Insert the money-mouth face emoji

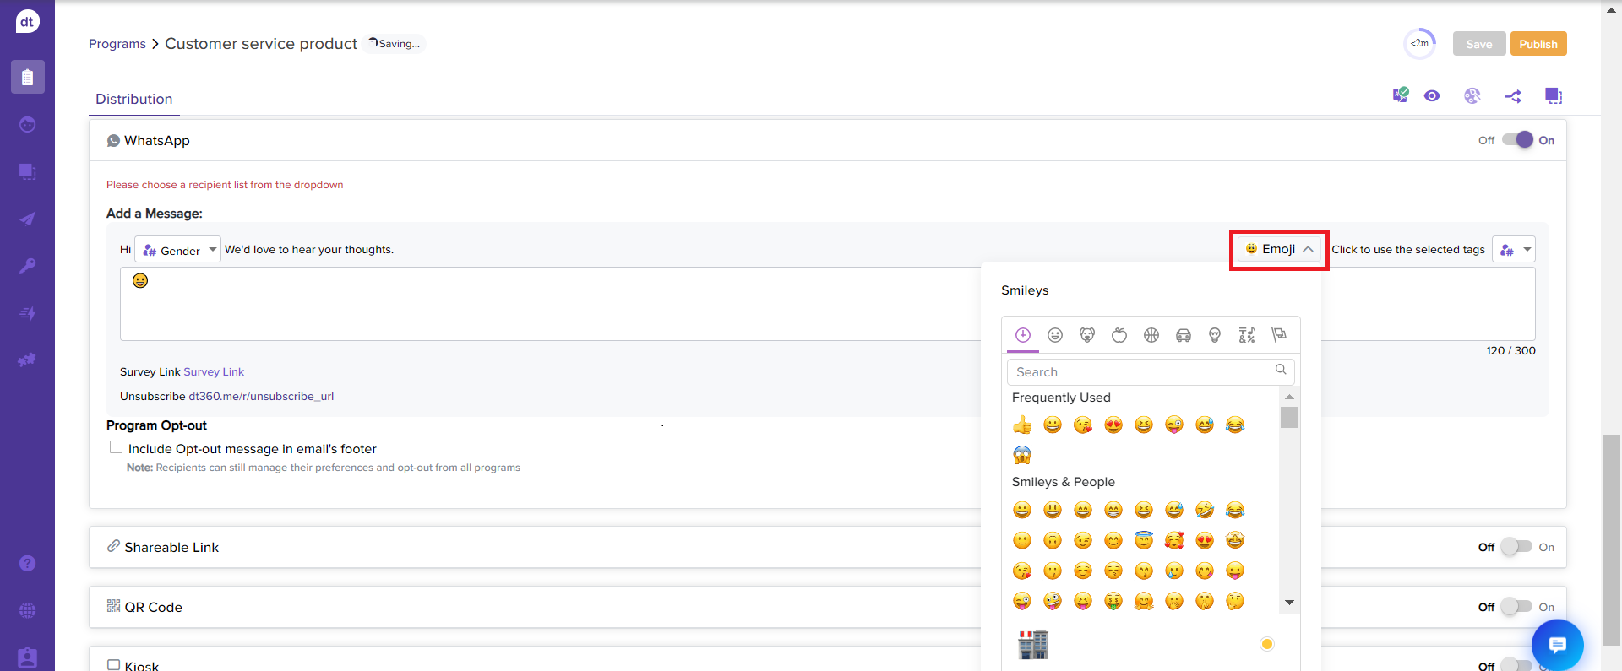[x=1113, y=601]
